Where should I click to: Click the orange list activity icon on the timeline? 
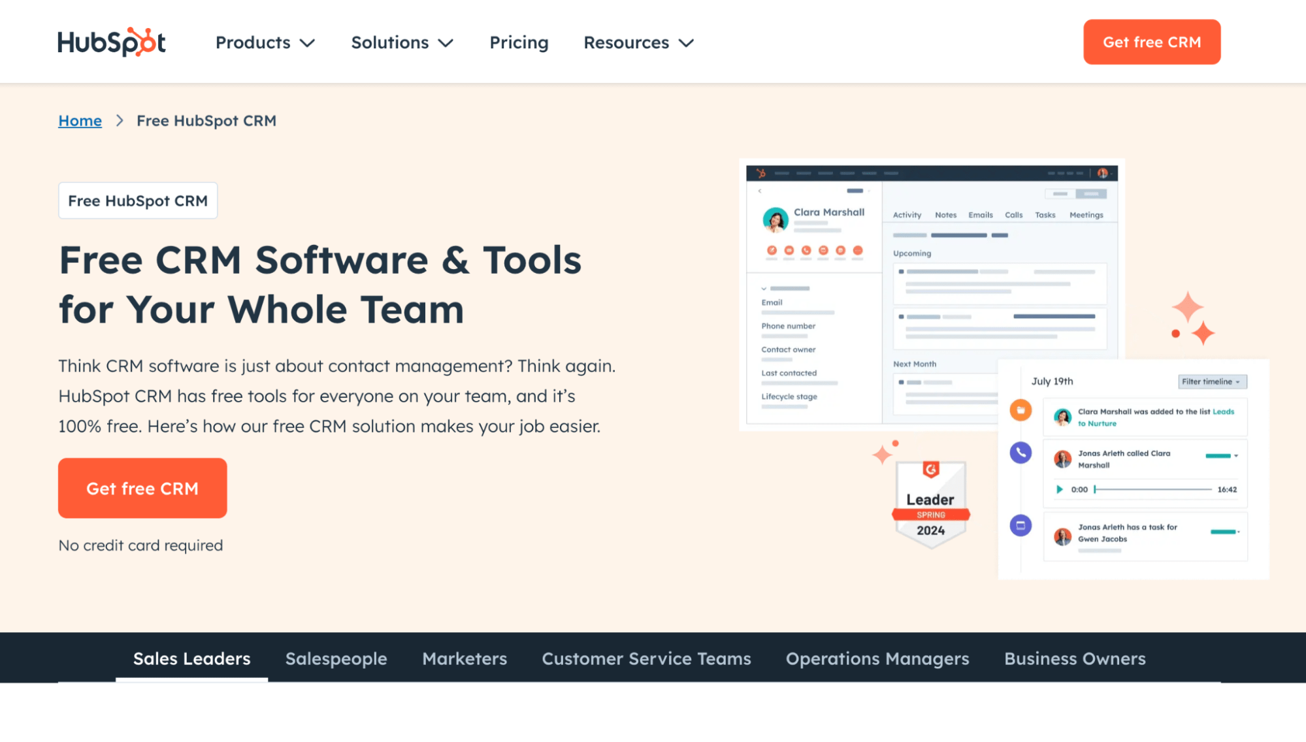pyautogui.click(x=1021, y=410)
